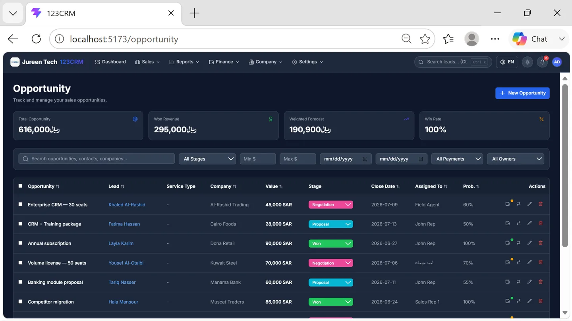The image size is (572, 321).
Task: Change the Won stage for Competitor migration
Action: pyautogui.click(x=331, y=302)
